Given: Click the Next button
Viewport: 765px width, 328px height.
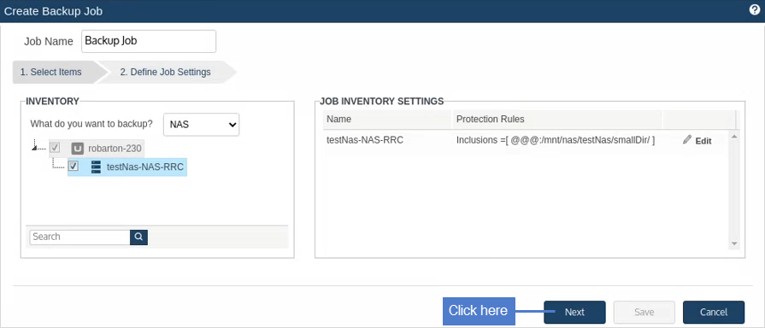Looking at the screenshot, I should (x=574, y=312).
